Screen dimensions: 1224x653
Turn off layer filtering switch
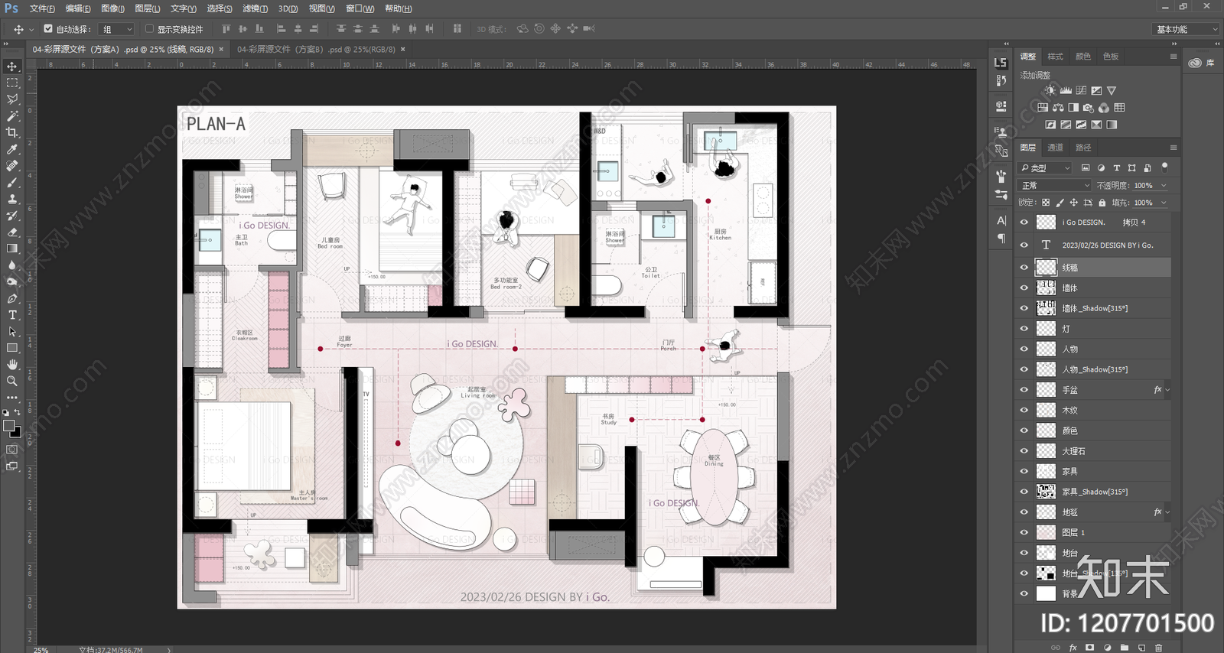click(x=1165, y=167)
